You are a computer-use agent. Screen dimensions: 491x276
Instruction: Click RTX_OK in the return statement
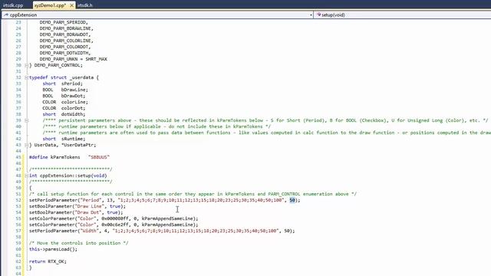tap(56, 261)
